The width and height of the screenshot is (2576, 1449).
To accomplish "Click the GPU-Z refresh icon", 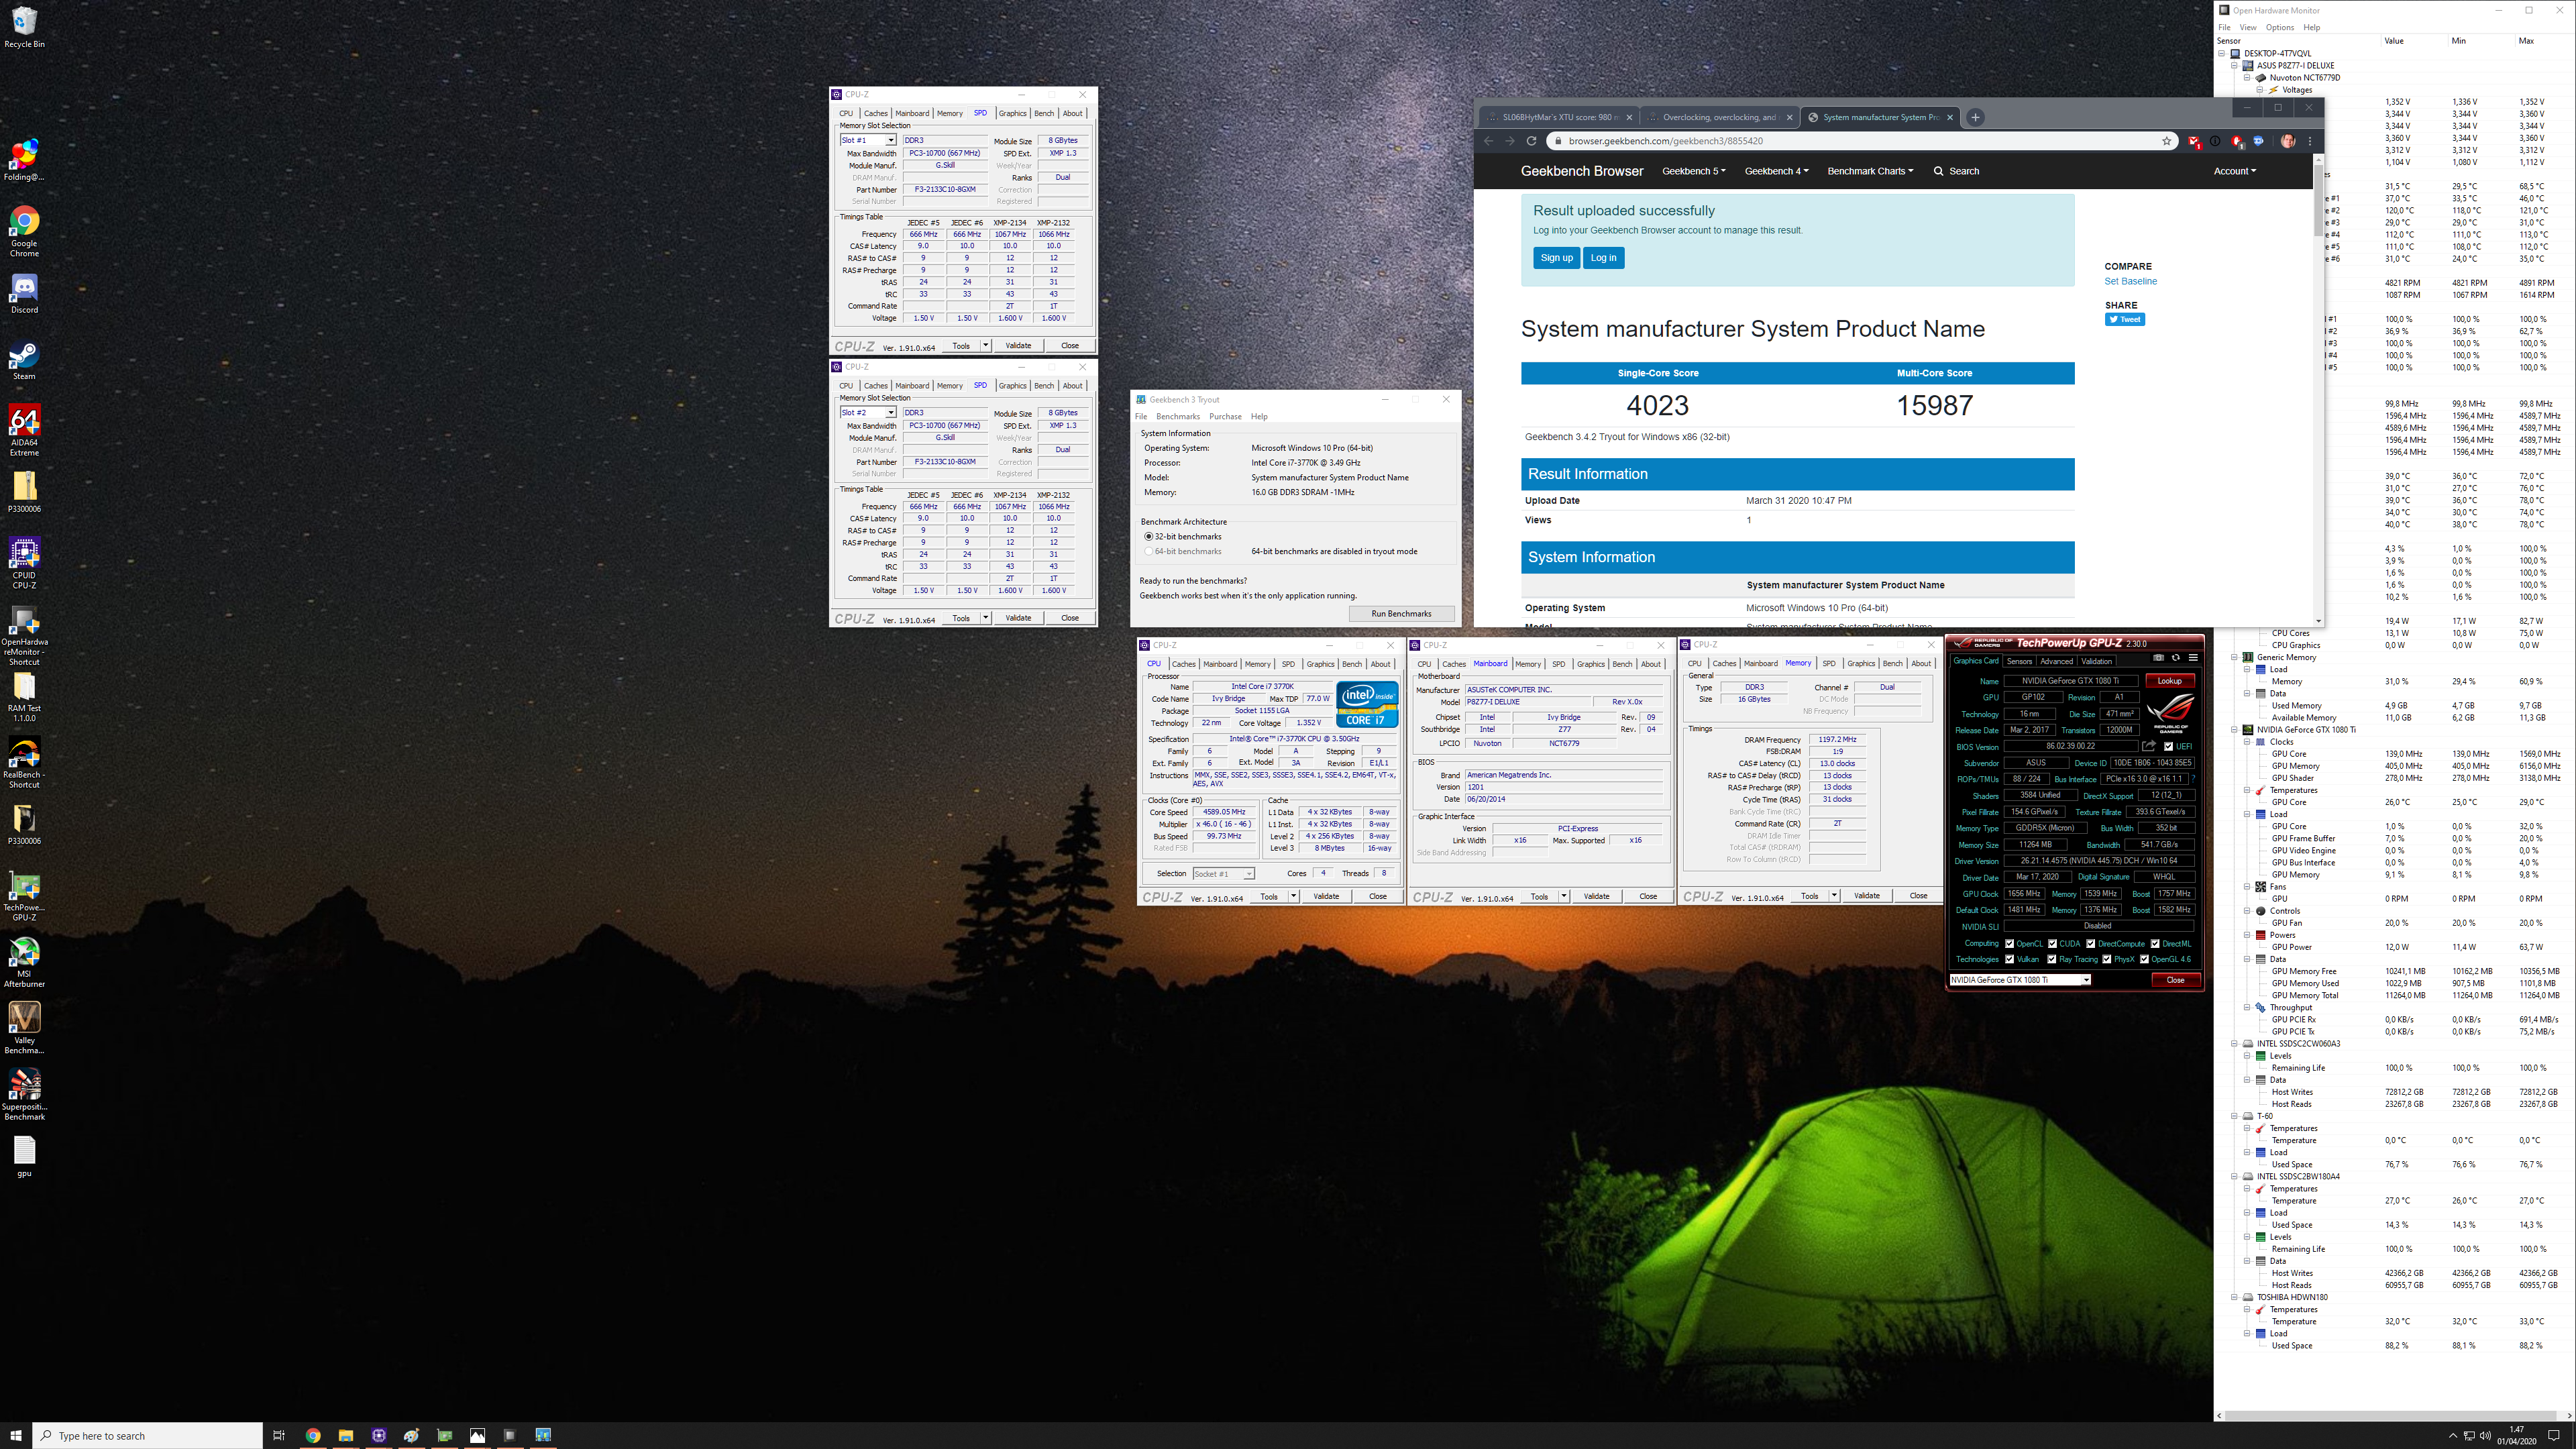I will click(2175, 658).
